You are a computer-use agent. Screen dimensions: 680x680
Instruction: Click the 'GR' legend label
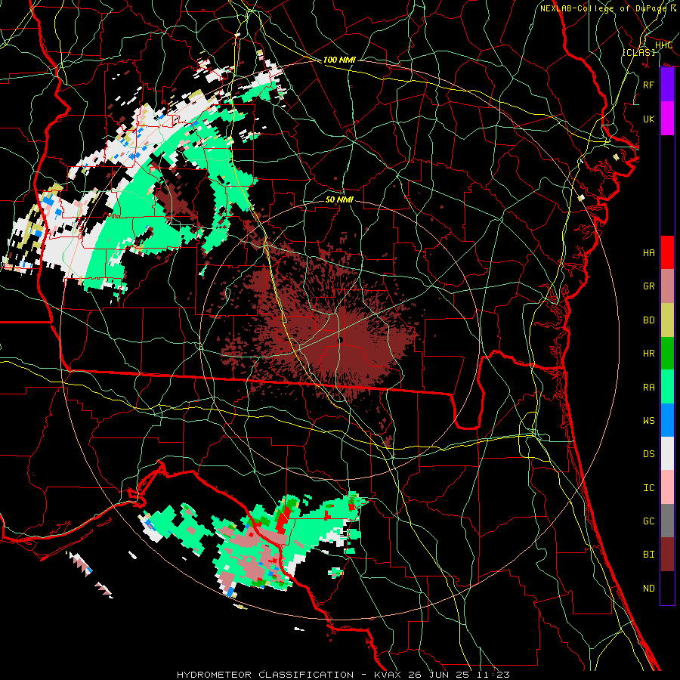(649, 286)
